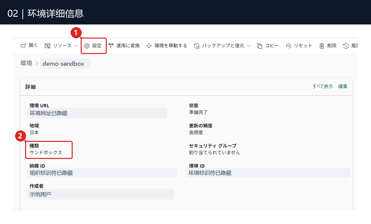Open the 開く toolbar label
Image resolution: width=371 pixels, height=224 pixels.
(33, 45)
